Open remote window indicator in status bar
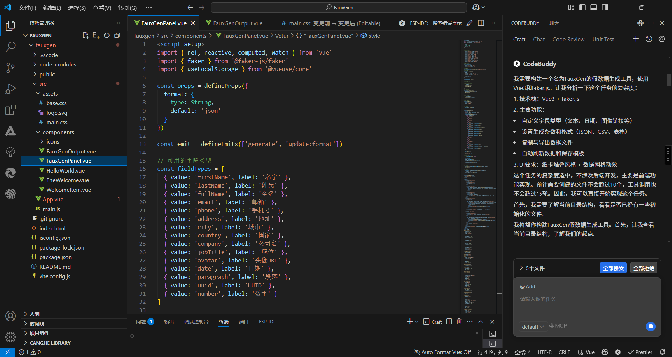The height and width of the screenshot is (357, 672). (x=7, y=352)
